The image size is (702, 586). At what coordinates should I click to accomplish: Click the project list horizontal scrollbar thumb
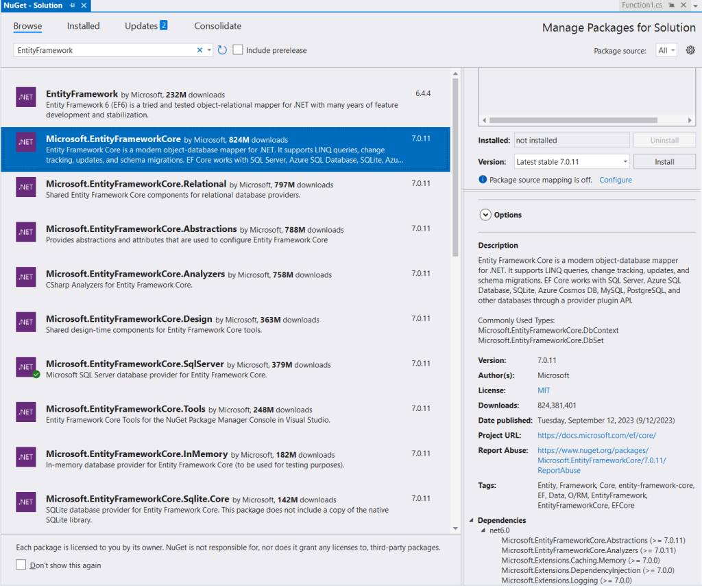(x=574, y=120)
